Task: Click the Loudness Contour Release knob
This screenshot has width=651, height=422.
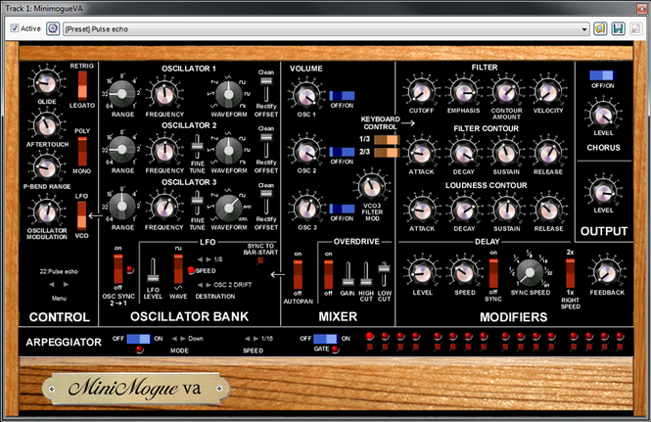Action: tap(548, 210)
